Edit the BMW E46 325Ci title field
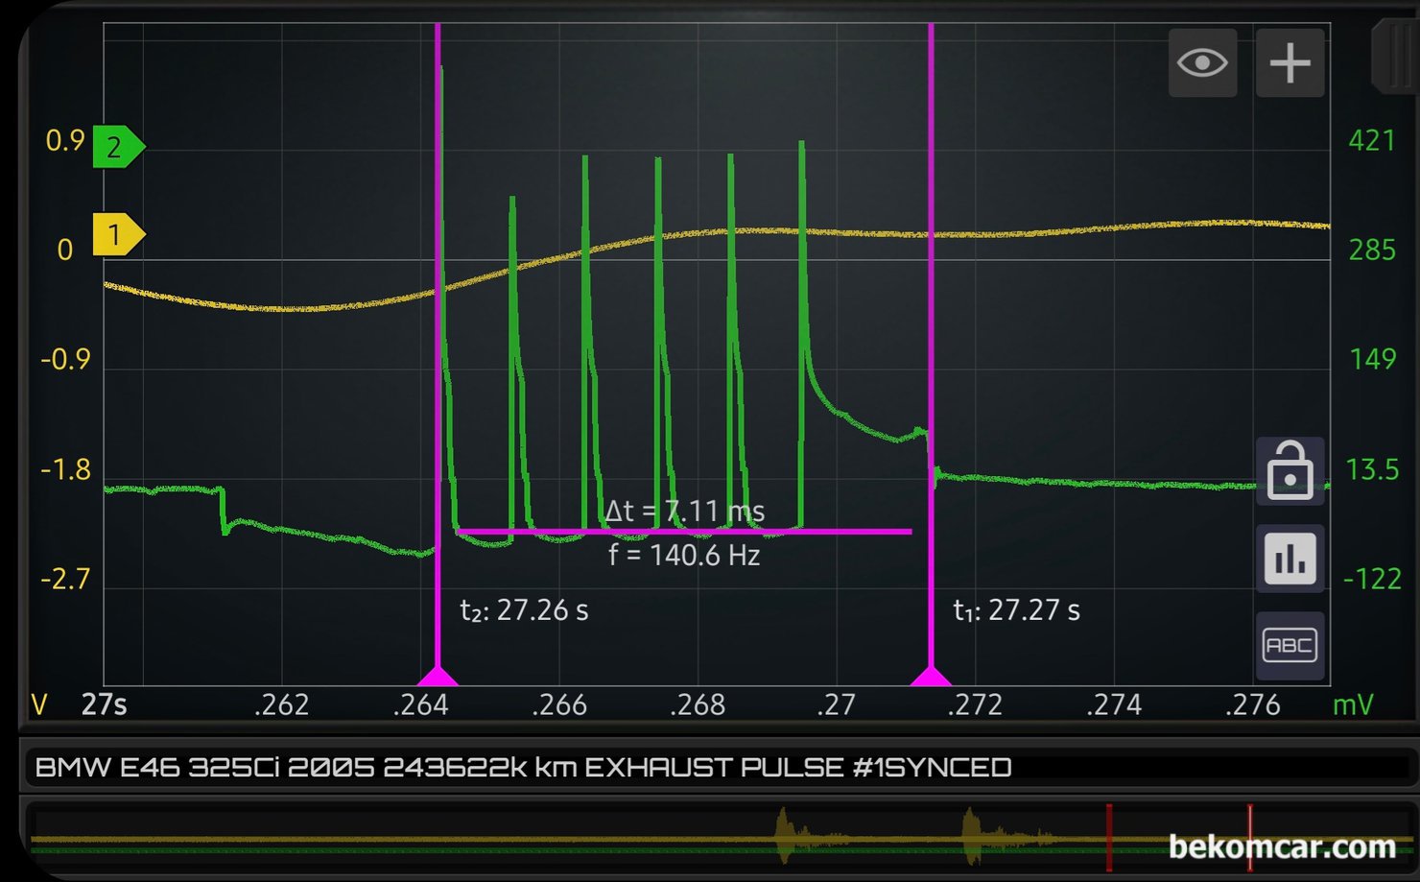 coord(523,768)
